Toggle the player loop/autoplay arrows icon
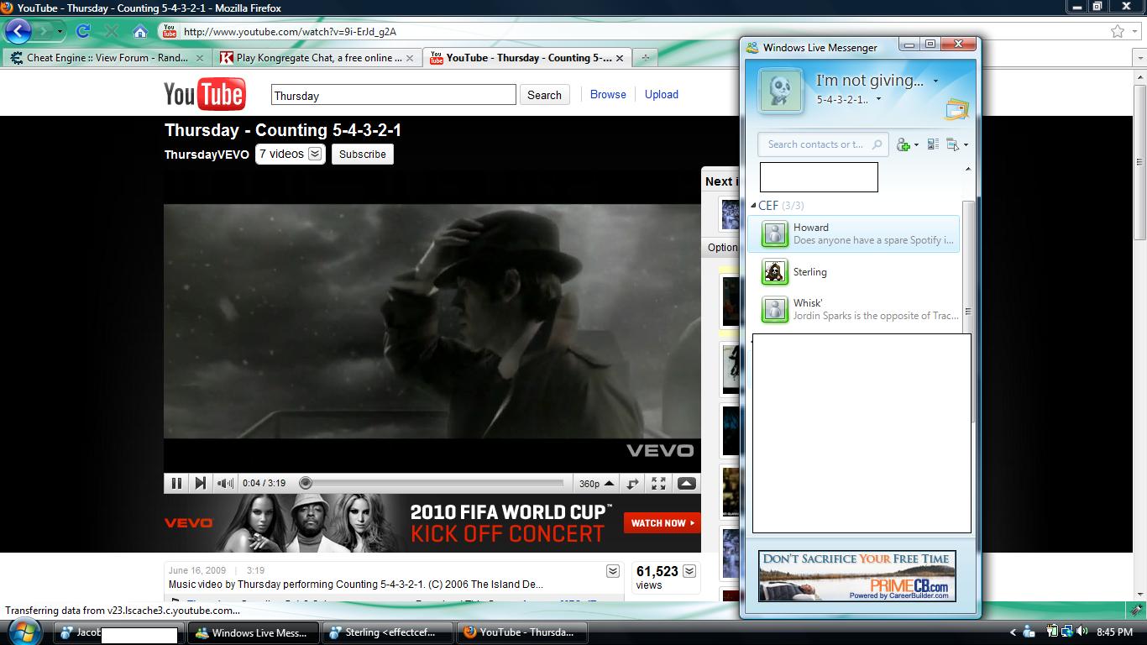 tap(632, 483)
